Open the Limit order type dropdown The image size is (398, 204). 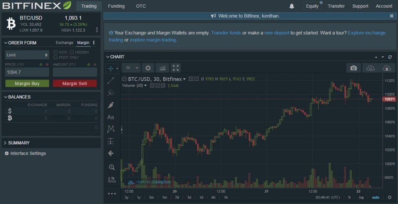[x=27, y=55]
